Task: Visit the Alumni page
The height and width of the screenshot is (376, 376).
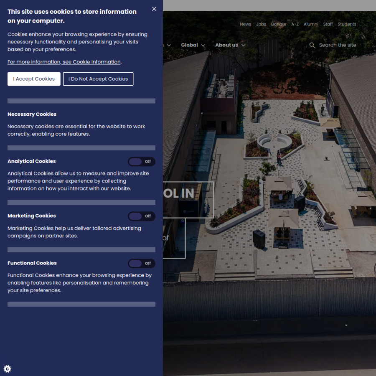Action: click(x=311, y=24)
